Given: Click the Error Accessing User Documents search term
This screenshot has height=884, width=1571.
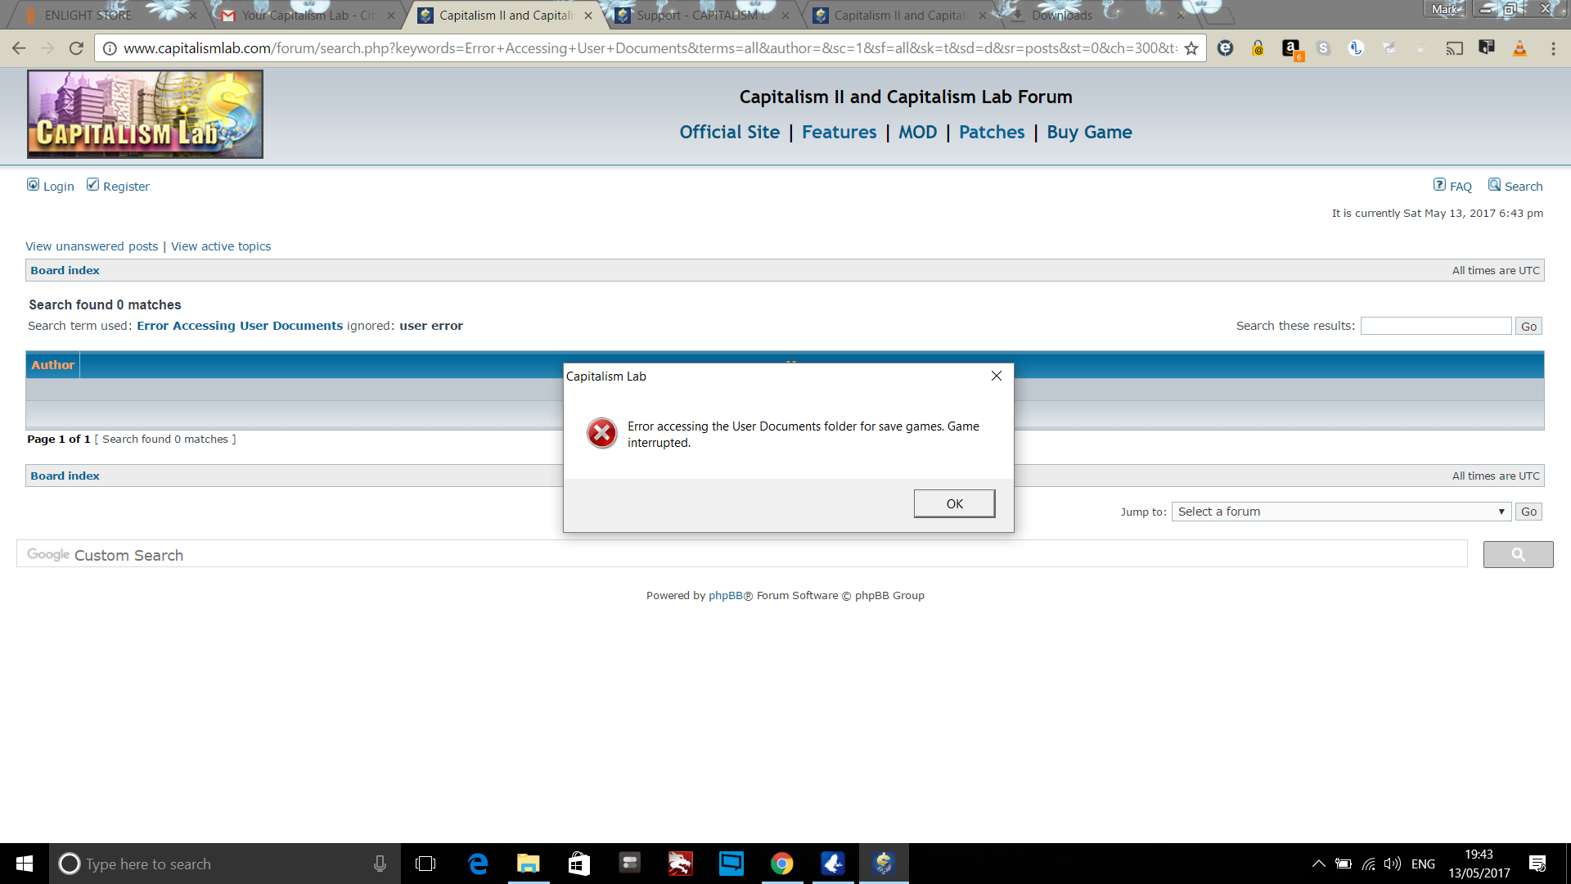Looking at the screenshot, I should [x=240, y=326].
